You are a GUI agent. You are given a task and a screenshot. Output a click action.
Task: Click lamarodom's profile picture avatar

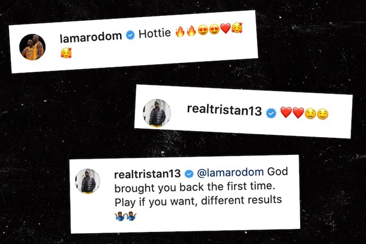(32, 47)
